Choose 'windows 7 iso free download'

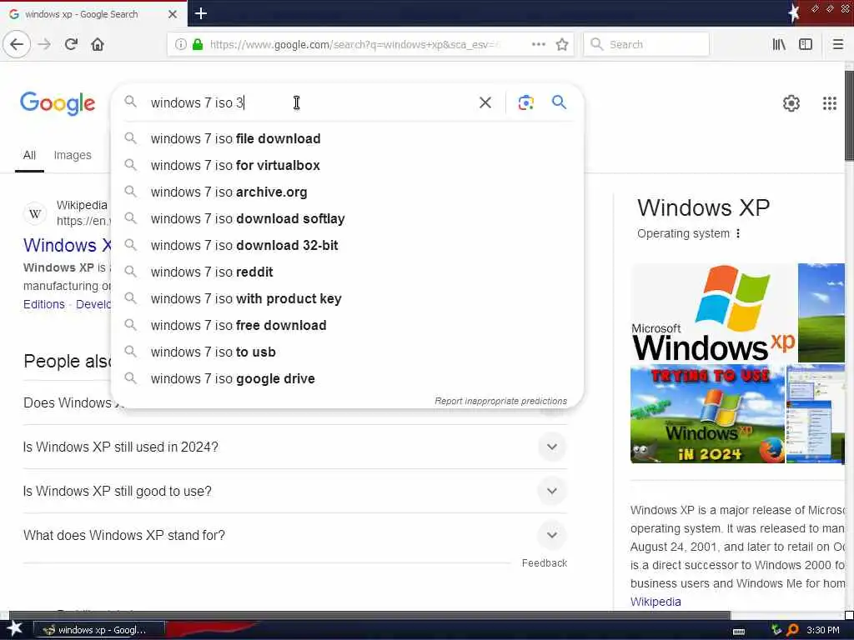[x=347, y=326]
